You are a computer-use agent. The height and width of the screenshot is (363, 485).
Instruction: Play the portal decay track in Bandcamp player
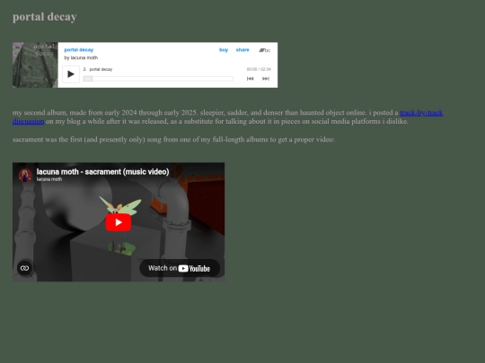tap(71, 74)
